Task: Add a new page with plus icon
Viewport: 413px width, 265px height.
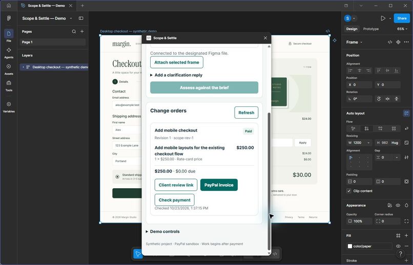Action: (82, 31)
